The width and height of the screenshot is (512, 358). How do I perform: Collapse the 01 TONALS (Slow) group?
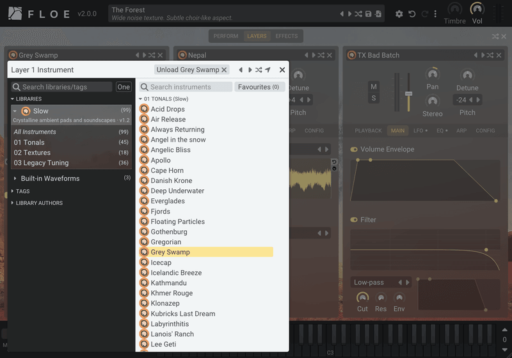click(164, 99)
